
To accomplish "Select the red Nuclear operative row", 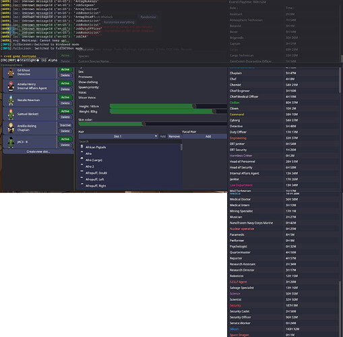I will coord(284,228).
